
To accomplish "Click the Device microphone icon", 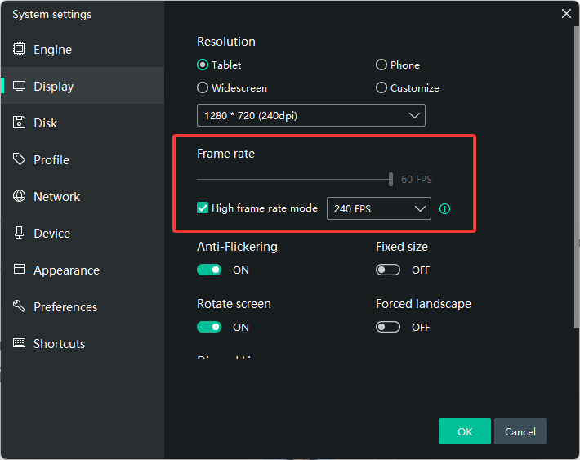I will (19, 233).
